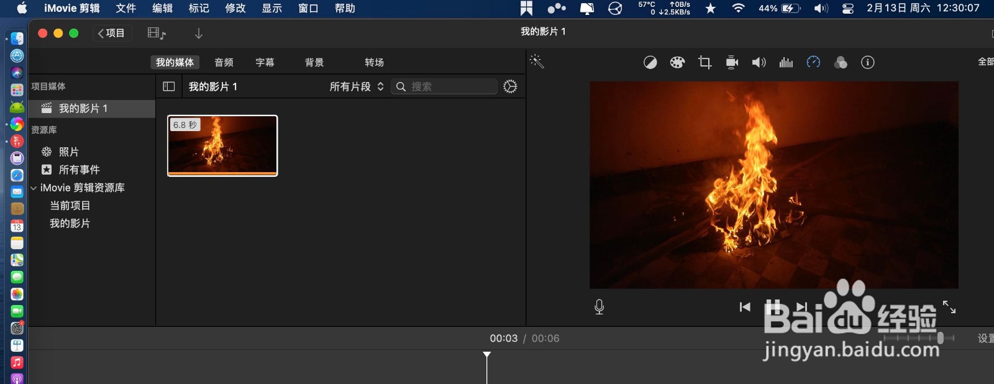Switch to 音频 audio tab
The height and width of the screenshot is (384, 994).
[x=224, y=62]
